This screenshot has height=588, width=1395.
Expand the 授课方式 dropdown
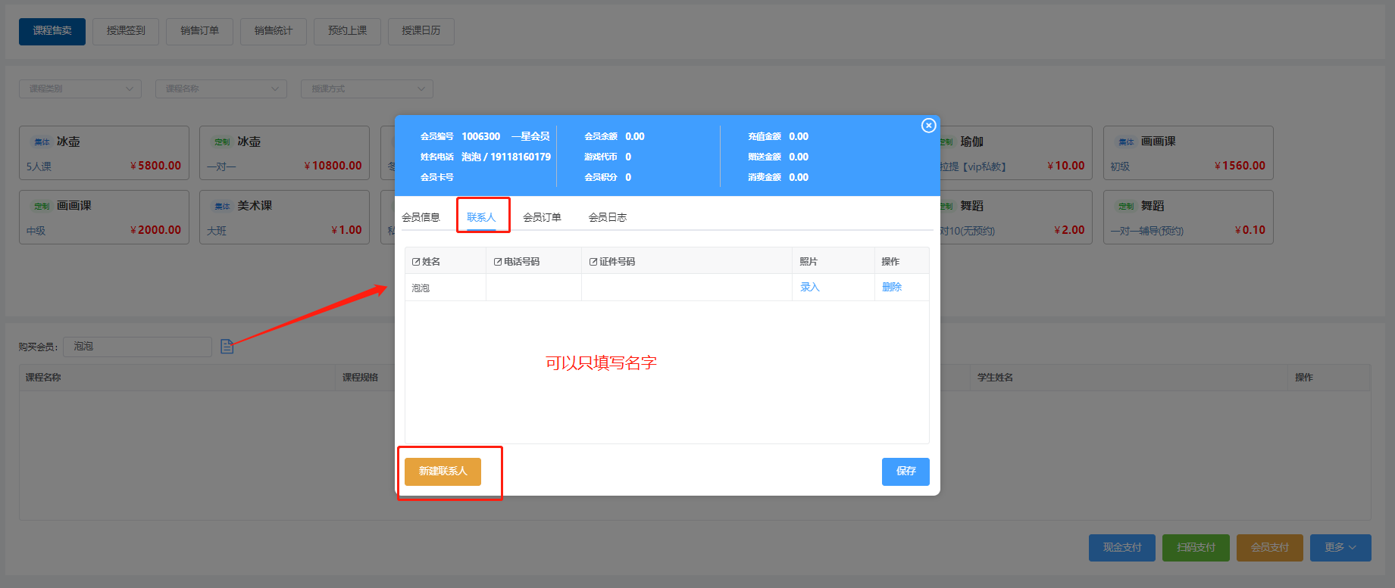coord(367,89)
